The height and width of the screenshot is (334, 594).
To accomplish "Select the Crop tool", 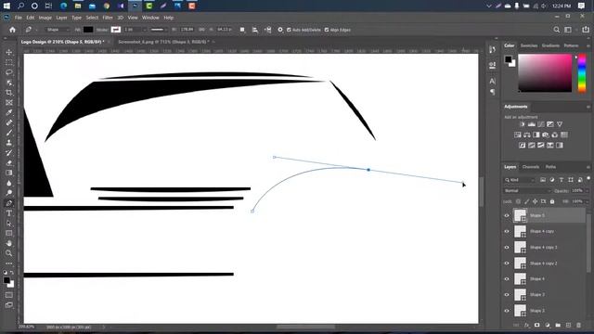I will click(9, 93).
